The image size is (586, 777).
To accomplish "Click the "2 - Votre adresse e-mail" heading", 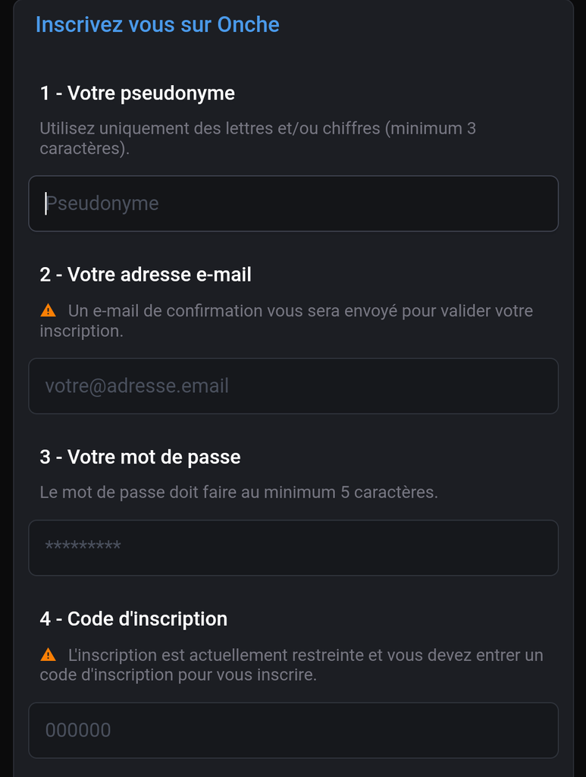I will pos(146,275).
